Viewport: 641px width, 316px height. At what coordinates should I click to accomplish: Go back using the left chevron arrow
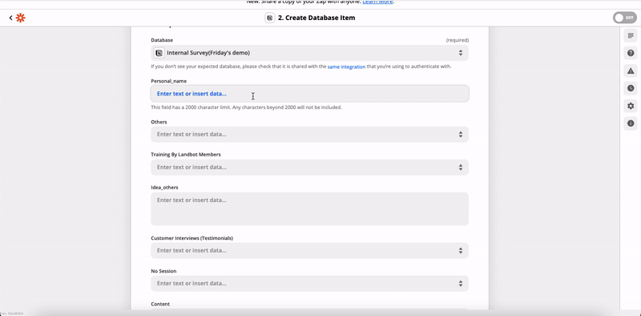point(10,18)
